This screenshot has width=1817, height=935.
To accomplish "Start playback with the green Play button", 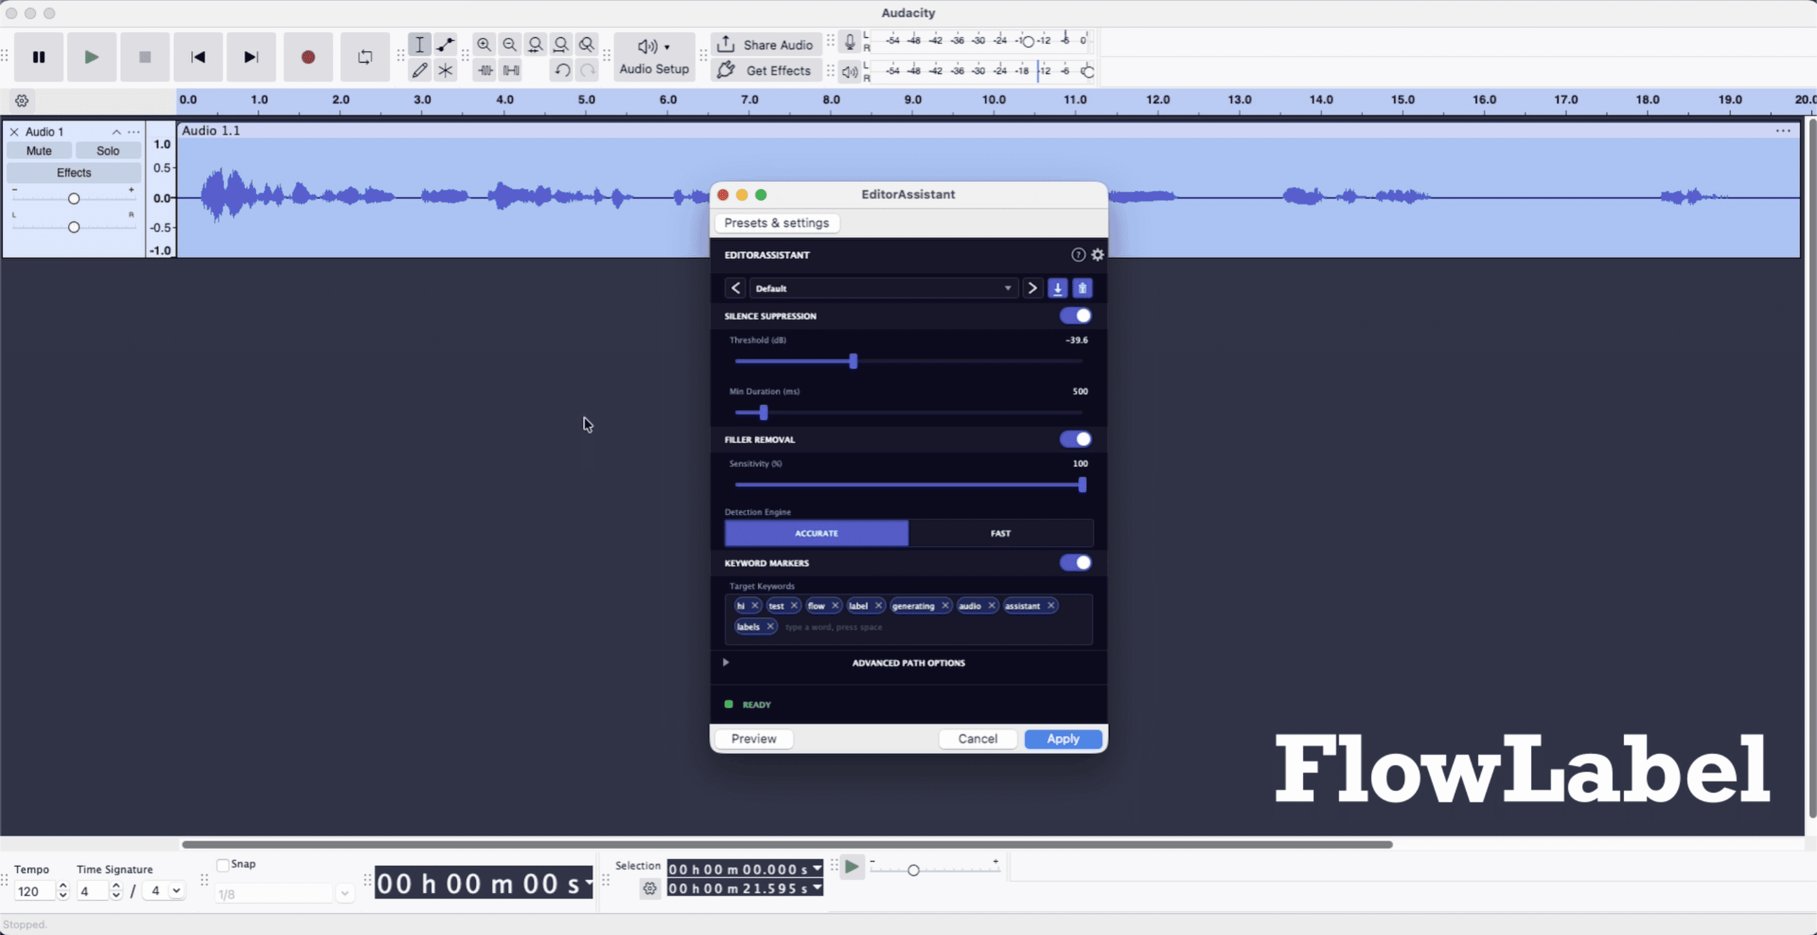I will click(x=92, y=57).
